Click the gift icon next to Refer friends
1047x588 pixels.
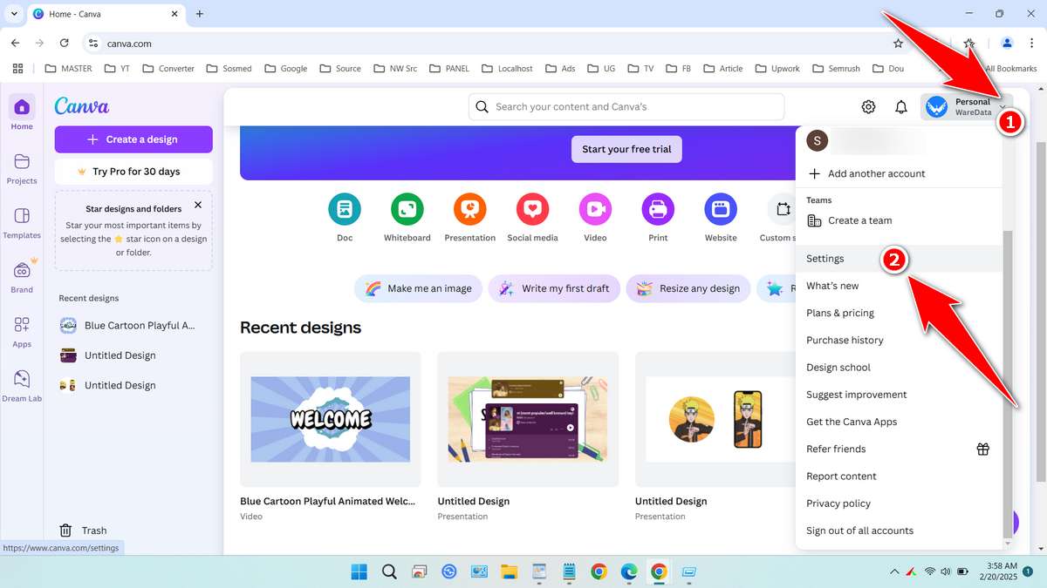pyautogui.click(x=983, y=449)
